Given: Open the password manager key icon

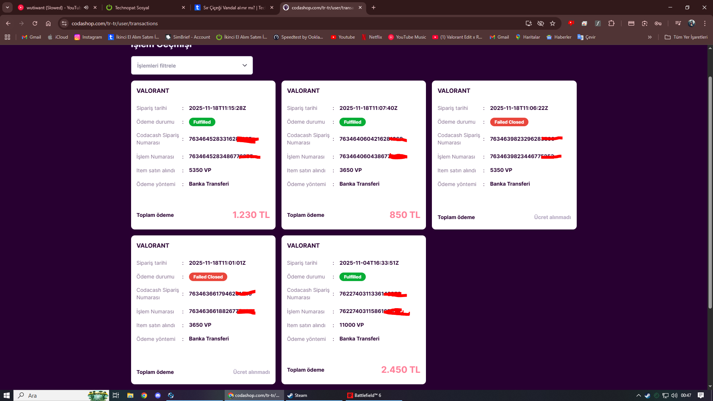Looking at the screenshot, I should pos(658,23).
